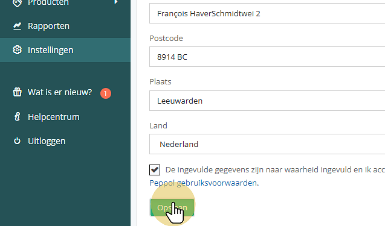
Task: Open the Land dropdown showing Nederland
Action: coord(267,144)
